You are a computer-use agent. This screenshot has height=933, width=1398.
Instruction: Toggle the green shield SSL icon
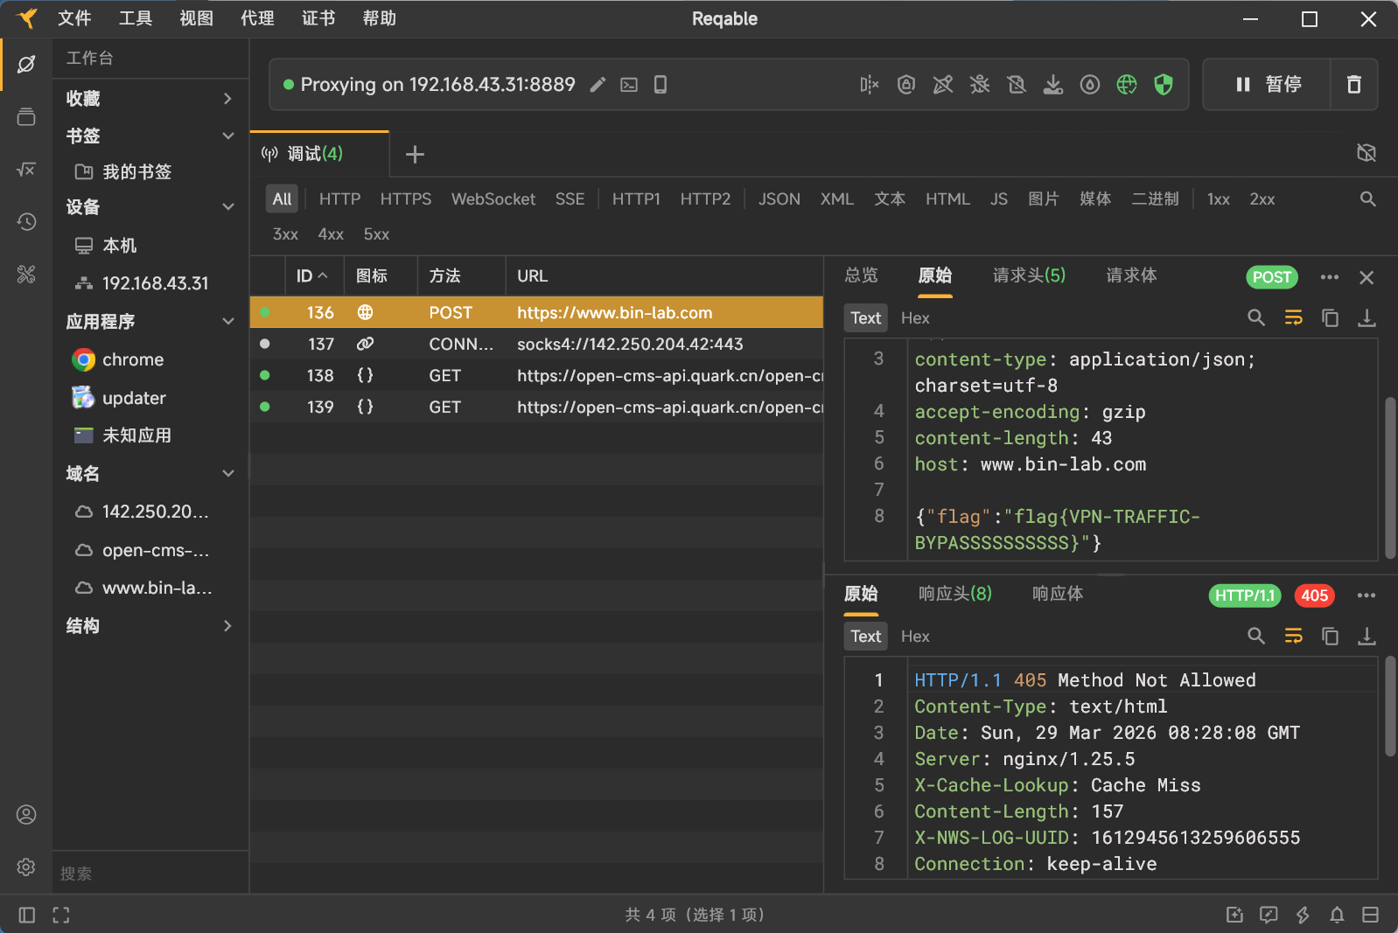click(x=1164, y=85)
